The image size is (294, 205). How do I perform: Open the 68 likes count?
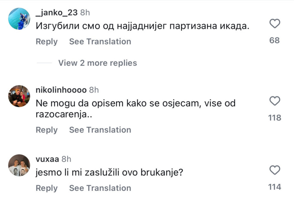274,40
